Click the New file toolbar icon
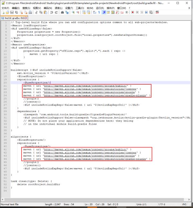 [x=3, y=12]
